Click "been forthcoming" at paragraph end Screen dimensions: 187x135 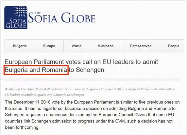click(x=22, y=128)
